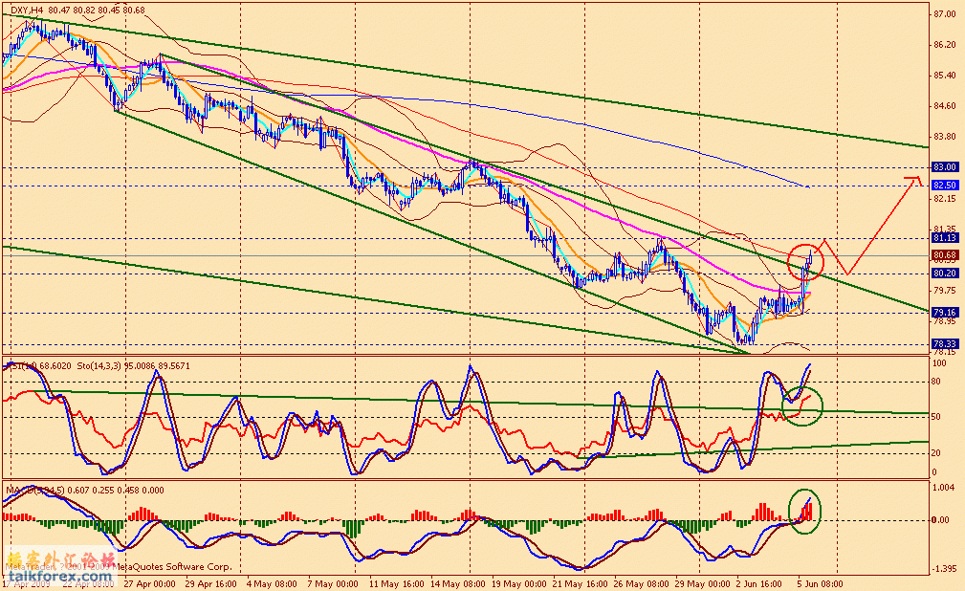Select the 50 level on oscillator scale
This screenshot has width=965, height=591.
pos(936,417)
